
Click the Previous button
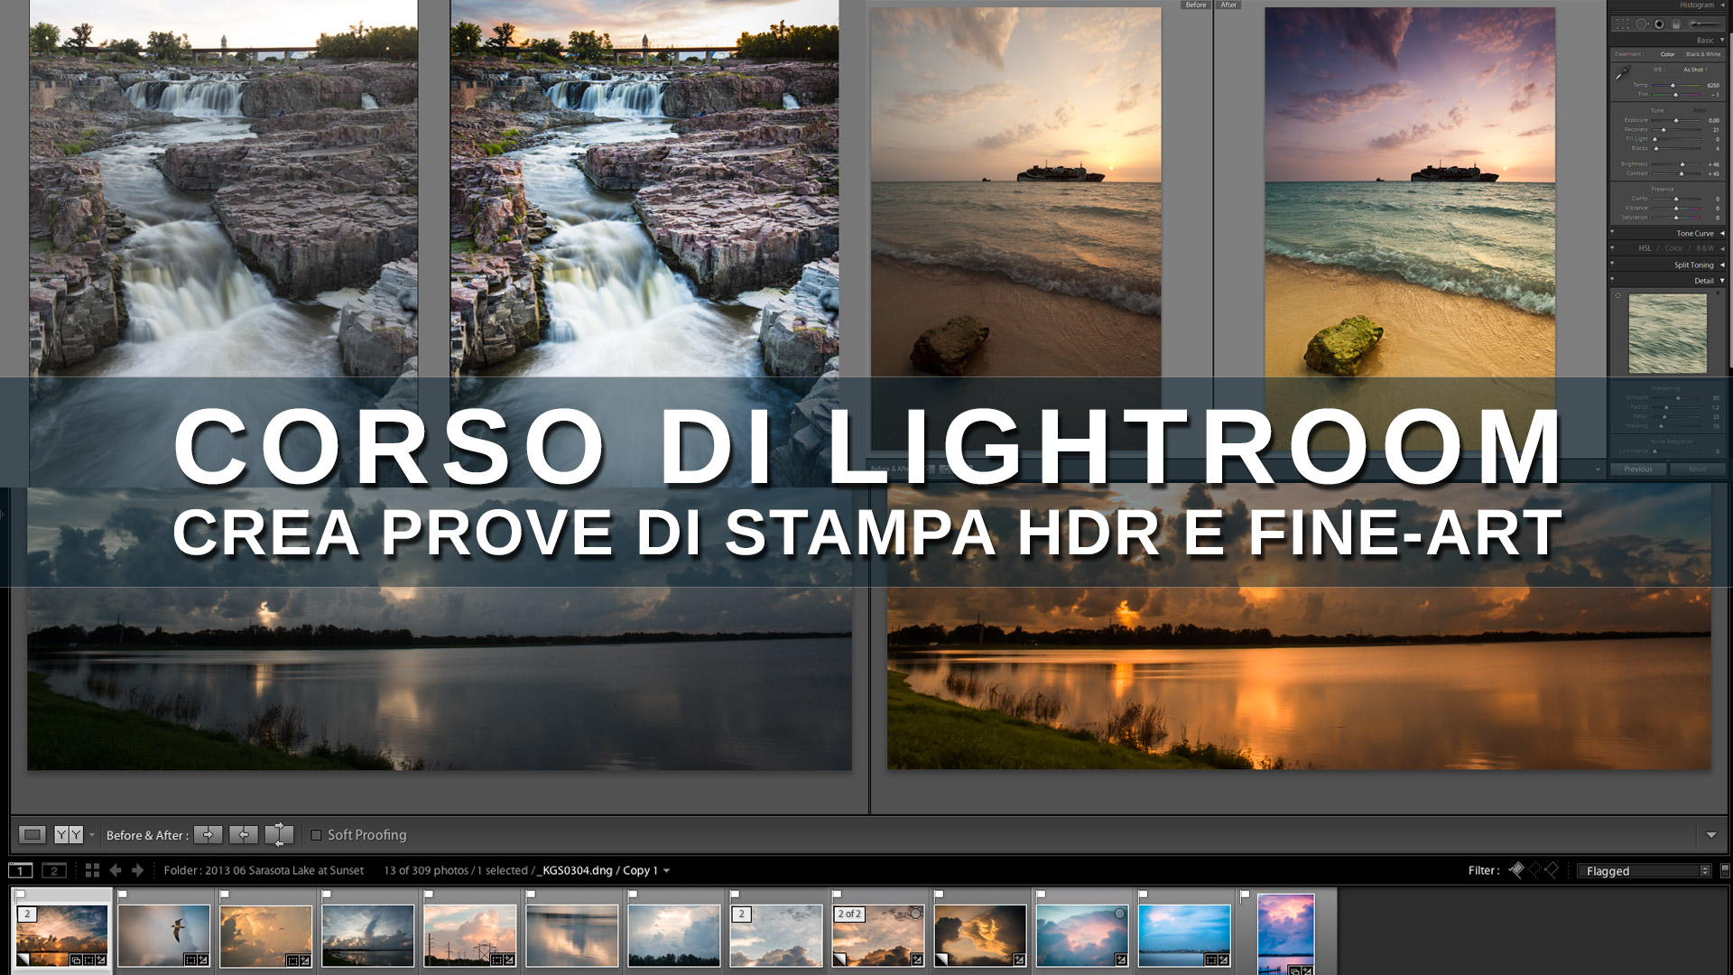click(x=1637, y=469)
